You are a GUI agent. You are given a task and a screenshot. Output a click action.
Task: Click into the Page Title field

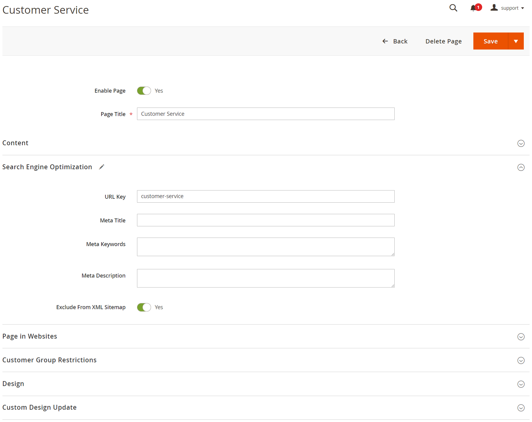coord(266,114)
